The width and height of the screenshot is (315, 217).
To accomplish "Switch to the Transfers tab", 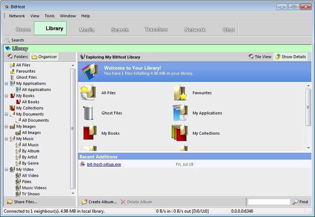I will (x=156, y=30).
